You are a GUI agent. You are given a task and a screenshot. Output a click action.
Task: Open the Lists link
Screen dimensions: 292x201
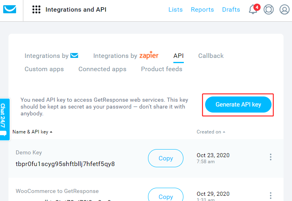pos(175,10)
